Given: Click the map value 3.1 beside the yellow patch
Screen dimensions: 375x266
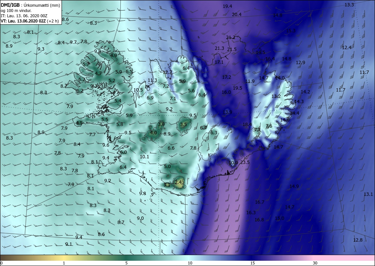Looking at the screenshot, I should 167,185.
